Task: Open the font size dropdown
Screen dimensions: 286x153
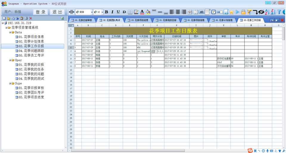Action: (x=102, y=12)
